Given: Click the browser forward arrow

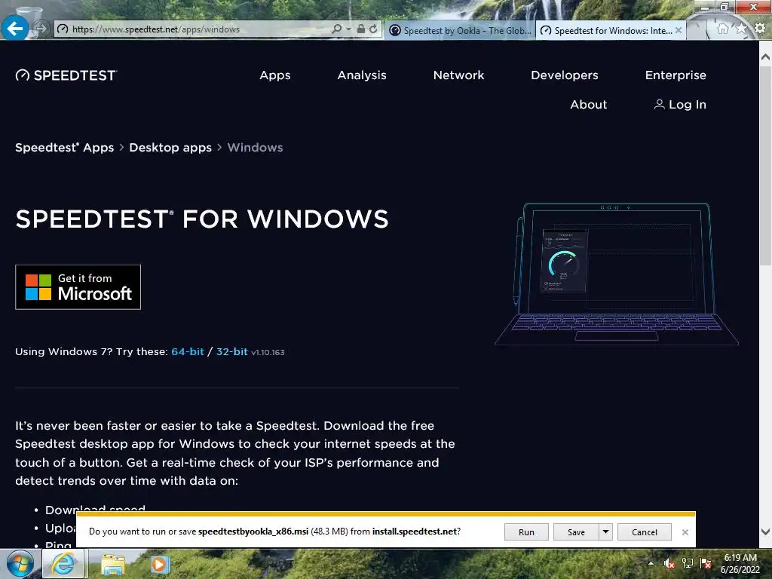Looking at the screenshot, I should point(41,29).
